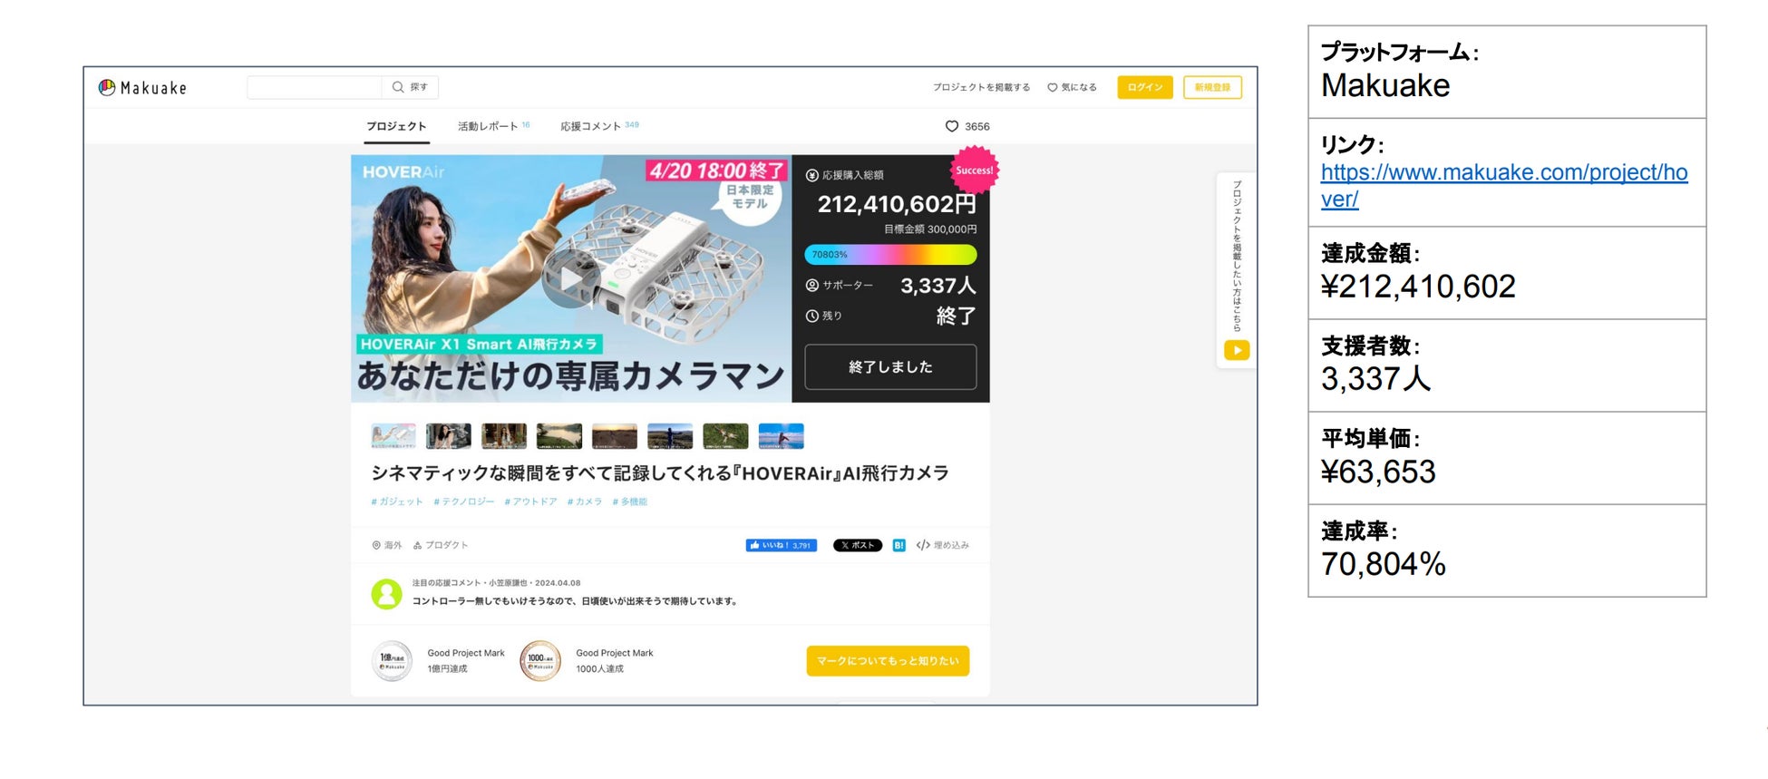Click the heart favorite count 3656

click(x=967, y=127)
